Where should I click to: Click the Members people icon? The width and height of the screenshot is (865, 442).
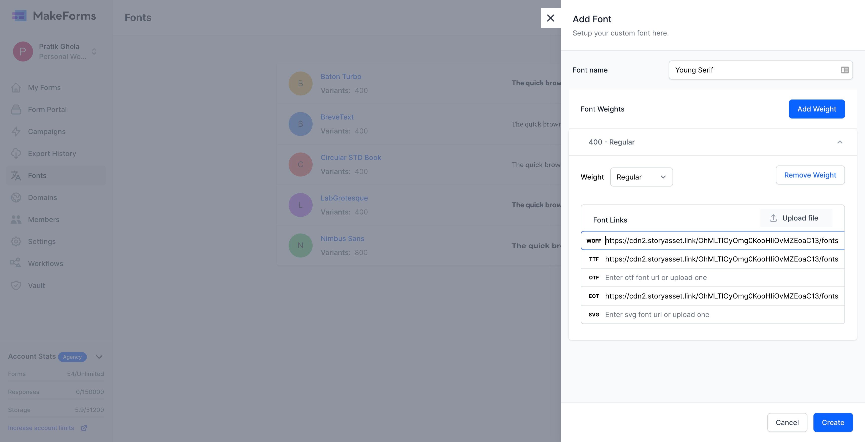(x=16, y=220)
